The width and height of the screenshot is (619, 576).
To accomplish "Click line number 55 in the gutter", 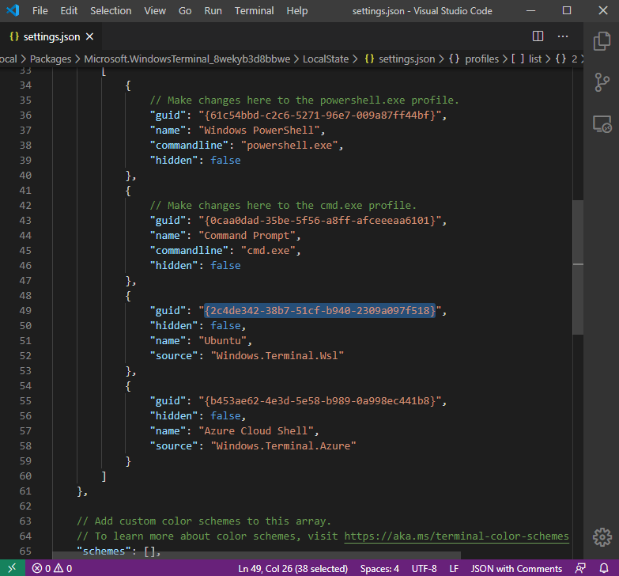I will (25, 400).
